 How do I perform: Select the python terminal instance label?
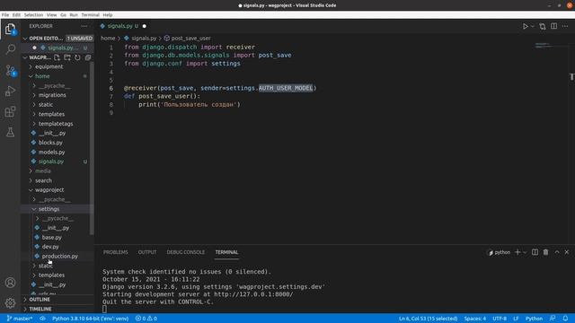pos(500,252)
